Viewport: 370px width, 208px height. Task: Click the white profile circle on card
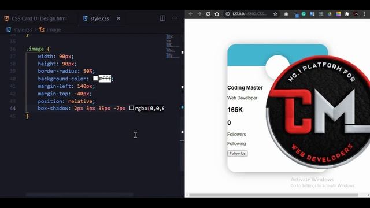pyautogui.click(x=277, y=68)
